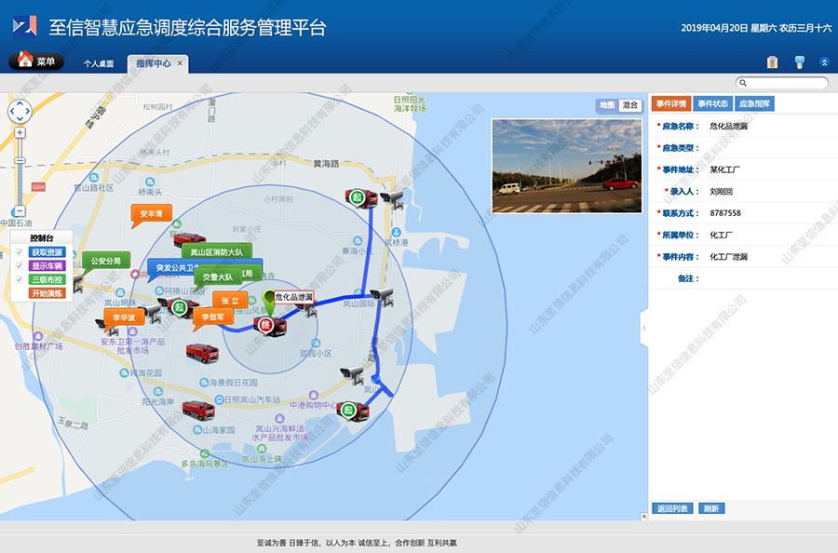Image resolution: width=838 pixels, height=553 pixels.
Task: Close the 指挥中心 tab
Action: pos(180,63)
